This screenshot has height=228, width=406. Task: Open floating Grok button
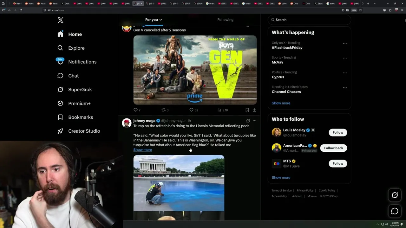[395, 195]
